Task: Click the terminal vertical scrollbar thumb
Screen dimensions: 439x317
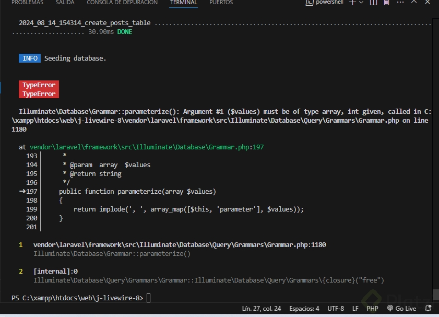Action: [x=435, y=295]
